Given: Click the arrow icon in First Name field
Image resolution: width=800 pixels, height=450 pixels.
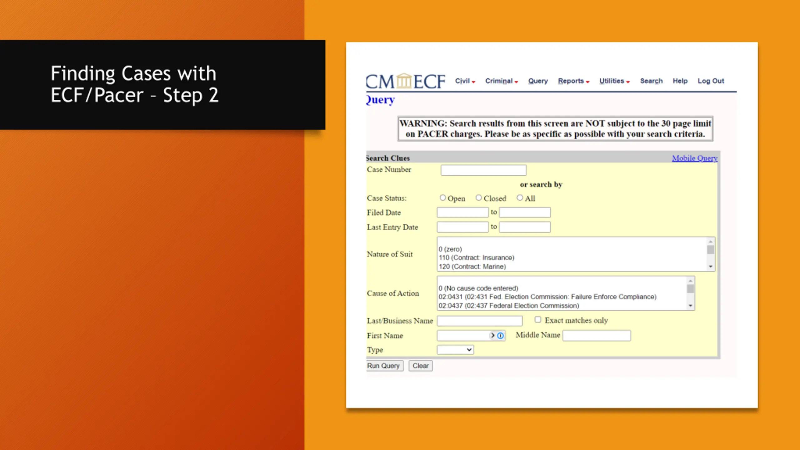Looking at the screenshot, I should coord(492,335).
